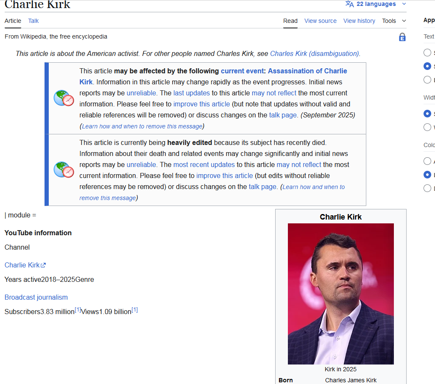Open Charles Kirk (disambiguation) link

[315, 53]
